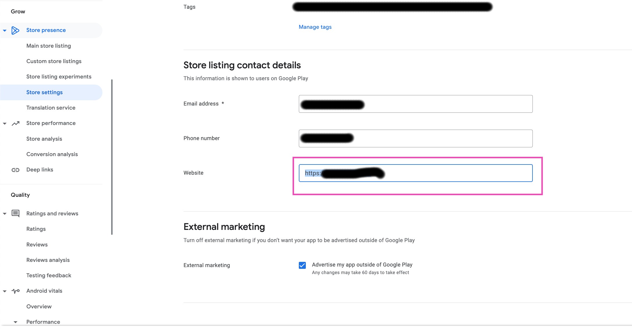Select Store settings menu item
The height and width of the screenshot is (329, 632).
coord(45,92)
